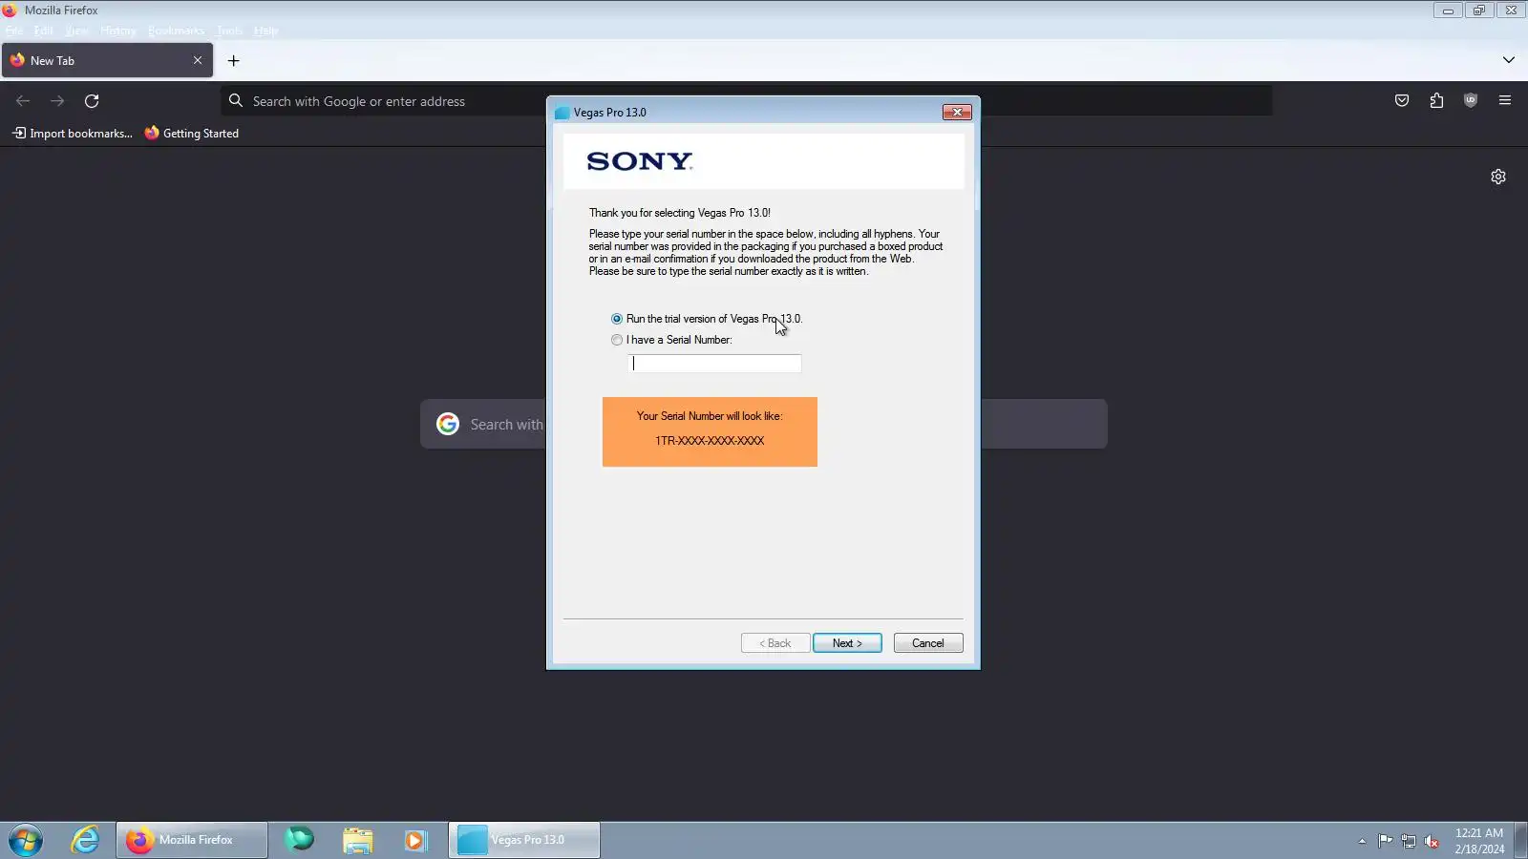Open Getting Started bookmark
Viewport: 1528px width, 859px height.
[192, 134]
